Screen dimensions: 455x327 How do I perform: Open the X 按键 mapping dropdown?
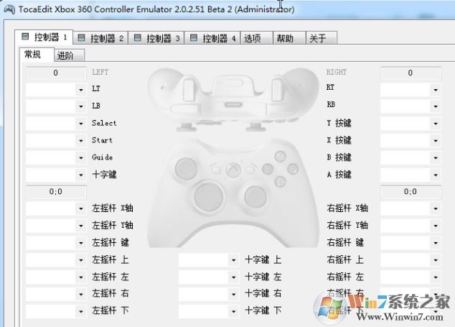pos(411,141)
